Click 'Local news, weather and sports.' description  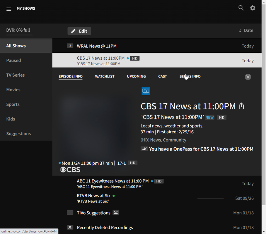point(172,126)
